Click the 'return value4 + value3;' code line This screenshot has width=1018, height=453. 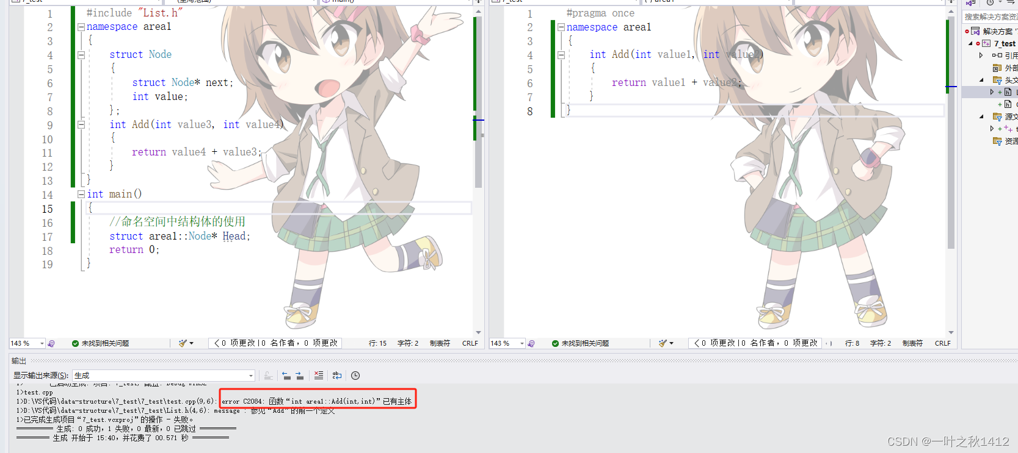pyautogui.click(x=197, y=152)
